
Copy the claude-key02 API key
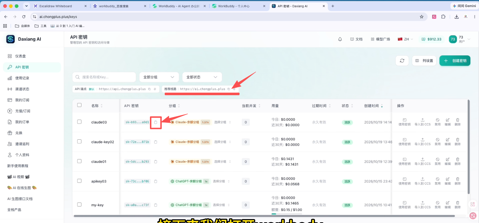tap(156, 142)
